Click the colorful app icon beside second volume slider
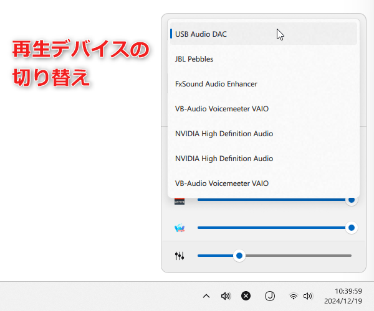The width and height of the screenshot is (374, 311). tap(180, 228)
